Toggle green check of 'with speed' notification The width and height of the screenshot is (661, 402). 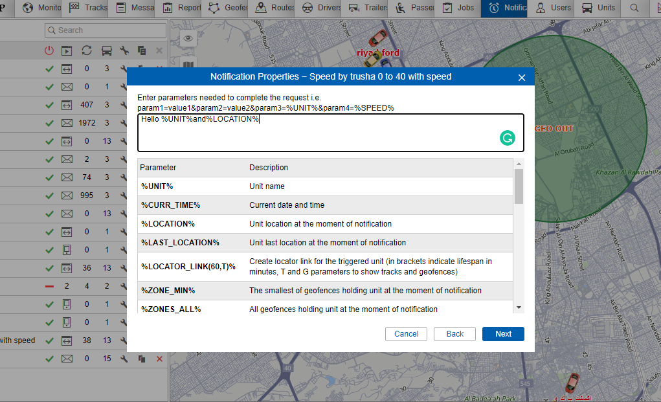(x=49, y=341)
